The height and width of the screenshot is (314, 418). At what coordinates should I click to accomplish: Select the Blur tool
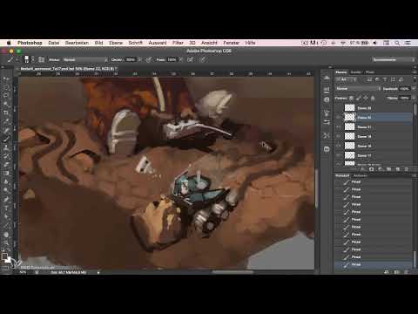6,182
